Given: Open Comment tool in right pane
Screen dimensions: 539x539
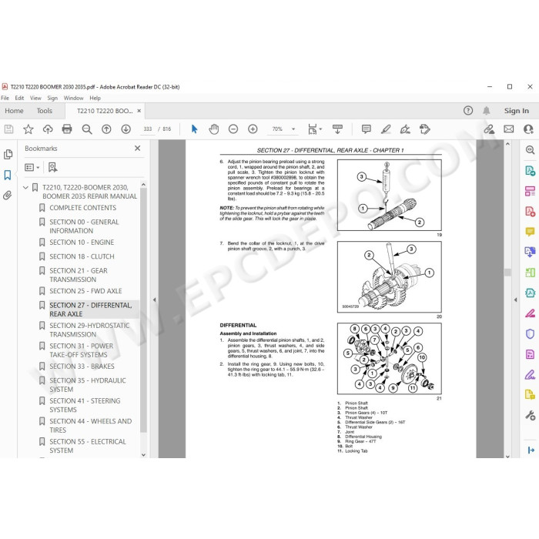Looking at the screenshot, I should 530,232.
